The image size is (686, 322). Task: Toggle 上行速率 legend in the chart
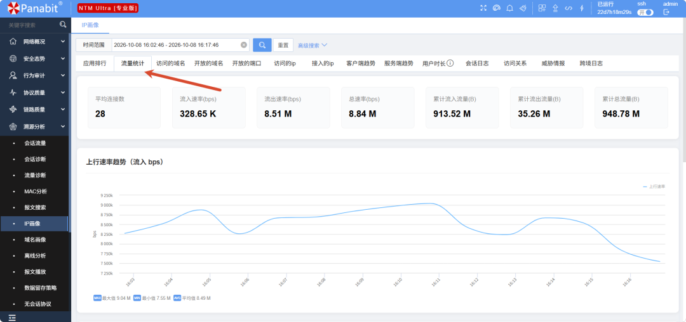654,186
